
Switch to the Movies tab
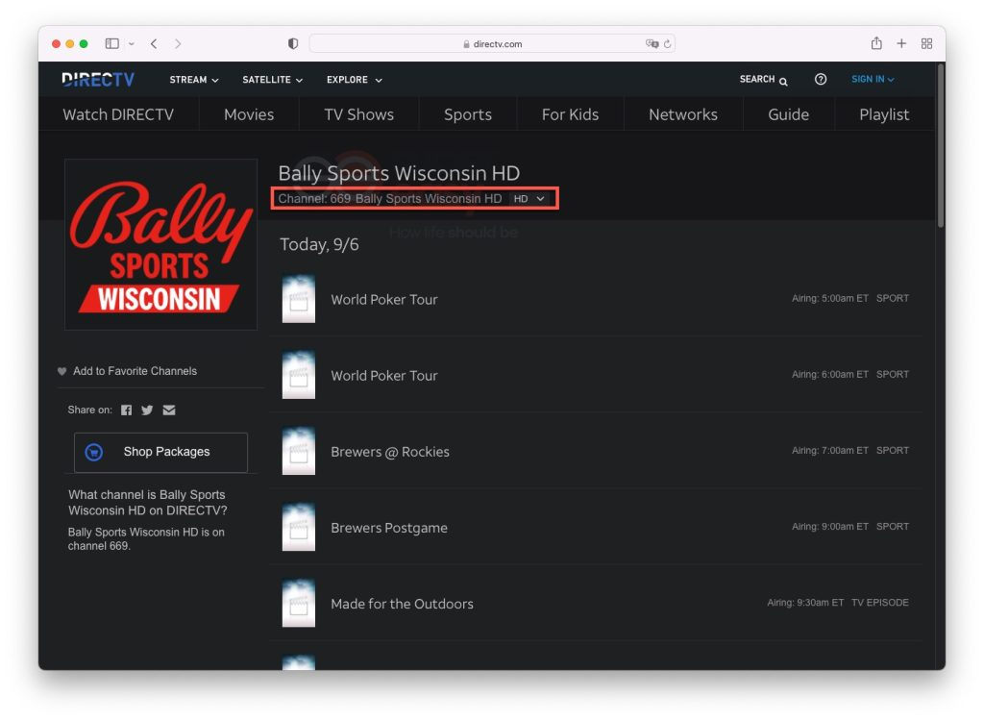point(249,114)
